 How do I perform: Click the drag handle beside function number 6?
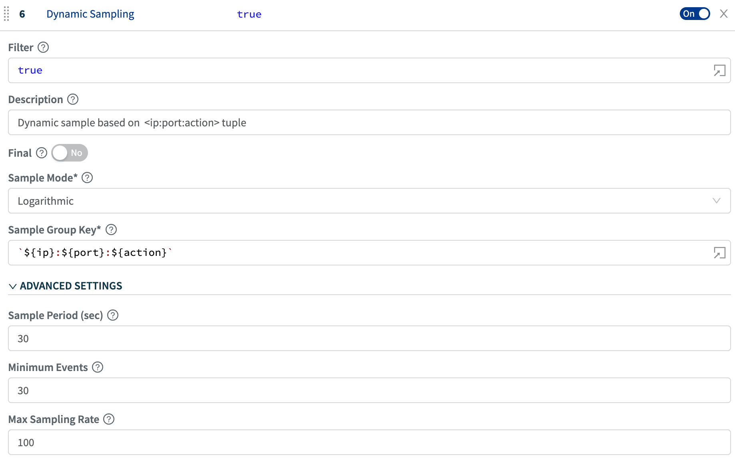[x=6, y=14]
